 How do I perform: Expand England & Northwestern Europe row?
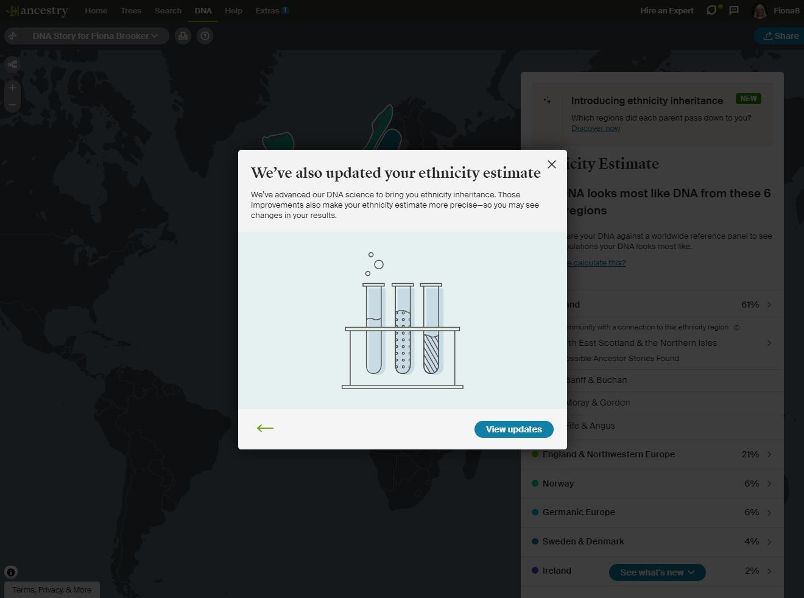[x=652, y=454]
